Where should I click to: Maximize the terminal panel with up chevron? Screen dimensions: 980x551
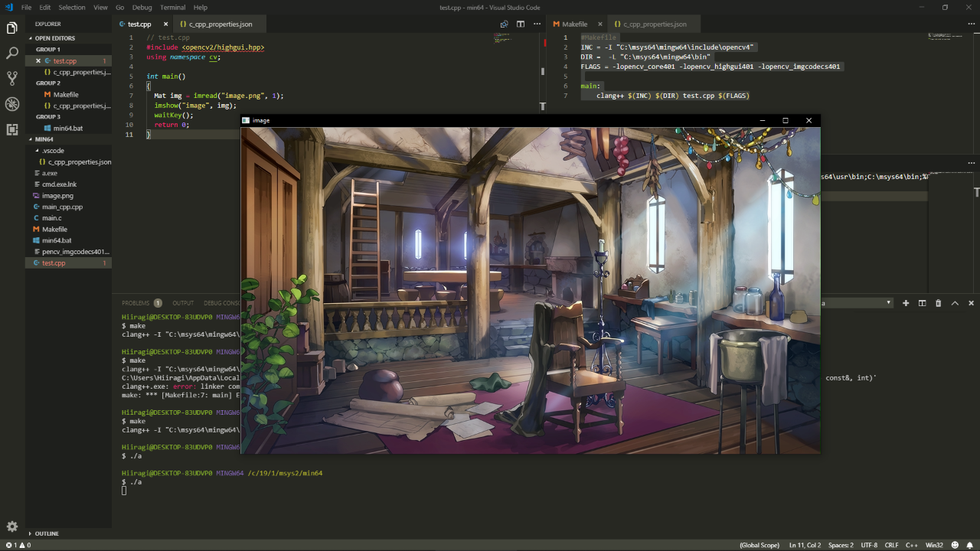(x=955, y=303)
